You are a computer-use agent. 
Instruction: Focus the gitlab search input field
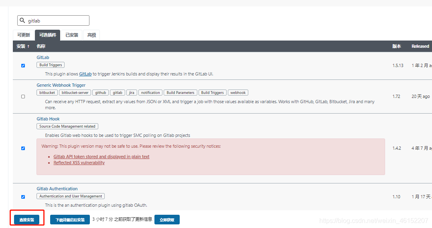click(x=53, y=21)
